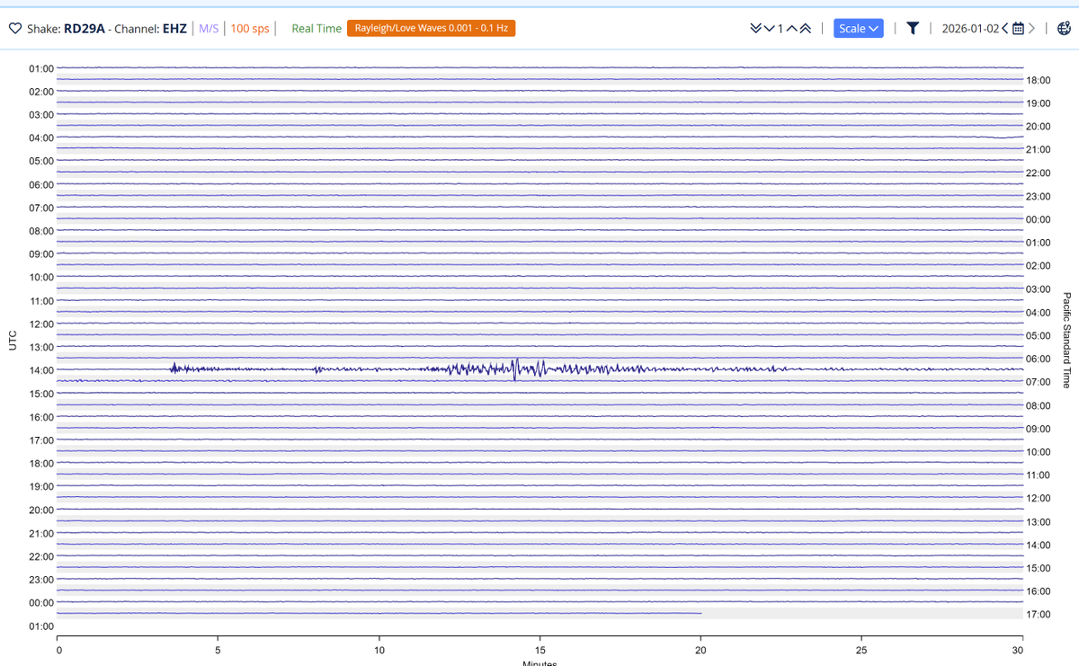
Task: Click the 15 minutes axis tick
Action: coord(539,649)
